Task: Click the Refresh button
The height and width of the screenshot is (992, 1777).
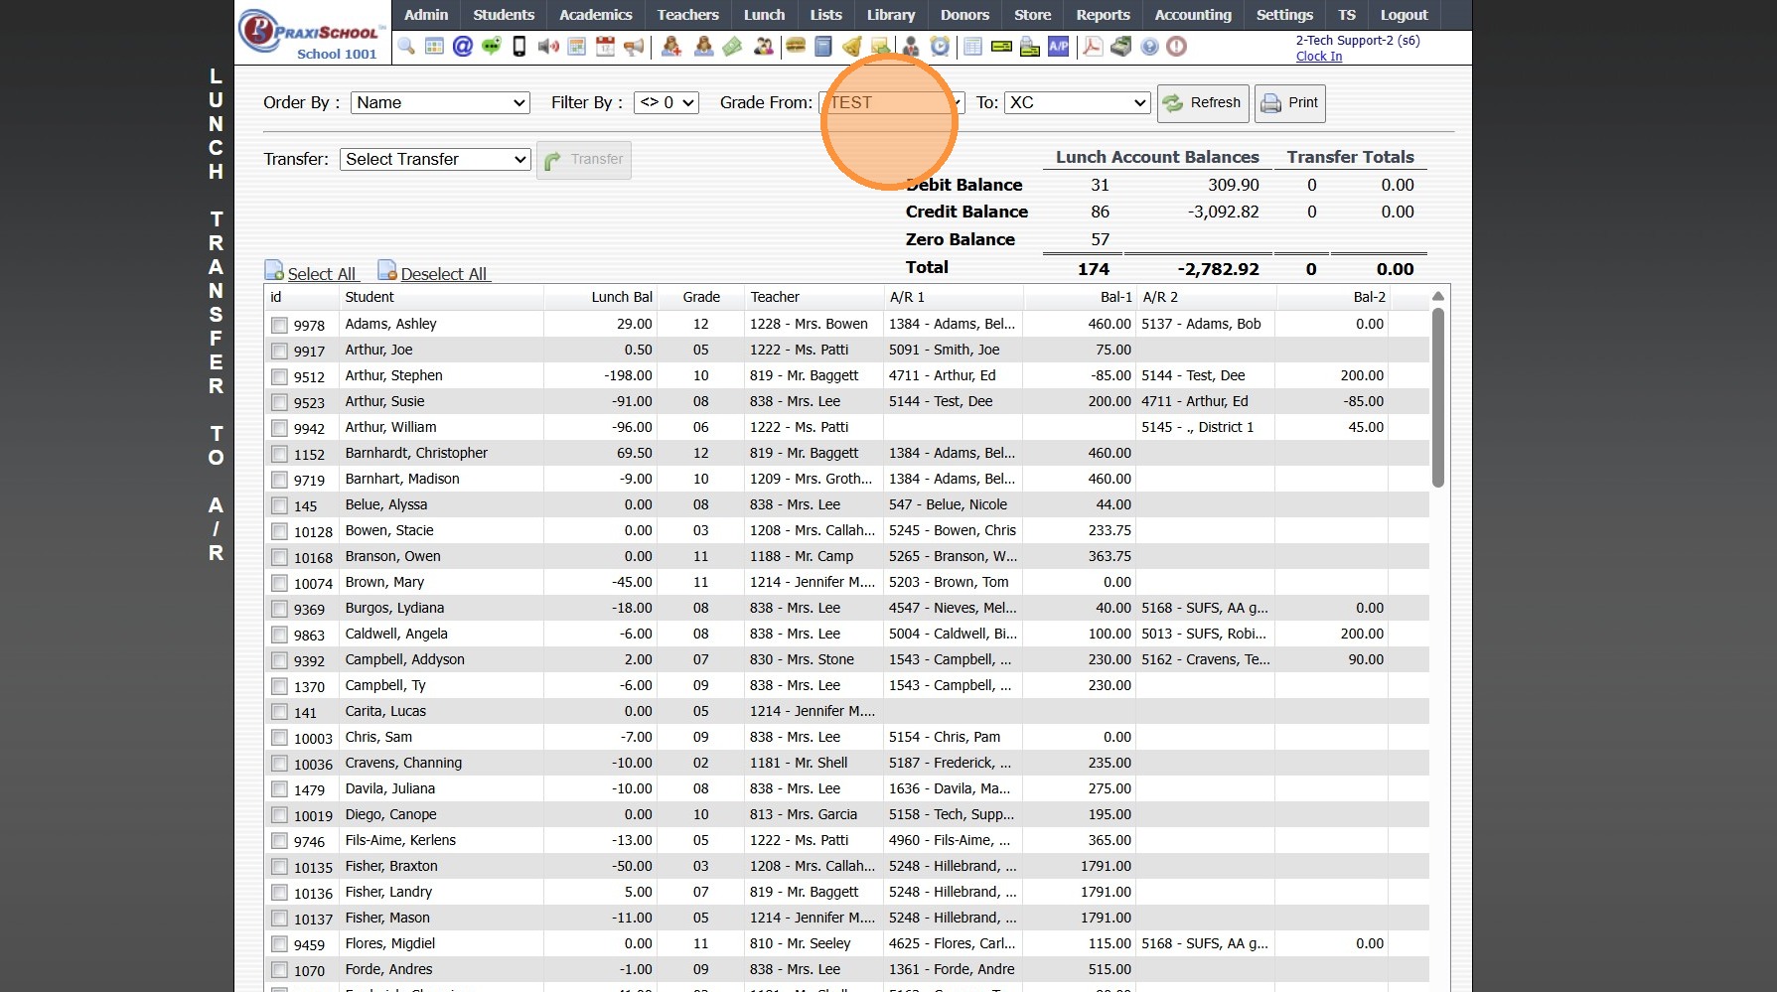Action: coord(1202,103)
